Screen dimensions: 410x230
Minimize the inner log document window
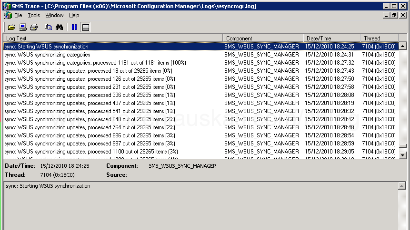coord(386,15)
